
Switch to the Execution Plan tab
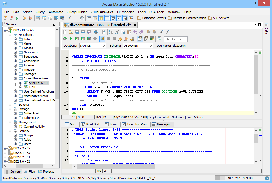click(x=134, y=124)
